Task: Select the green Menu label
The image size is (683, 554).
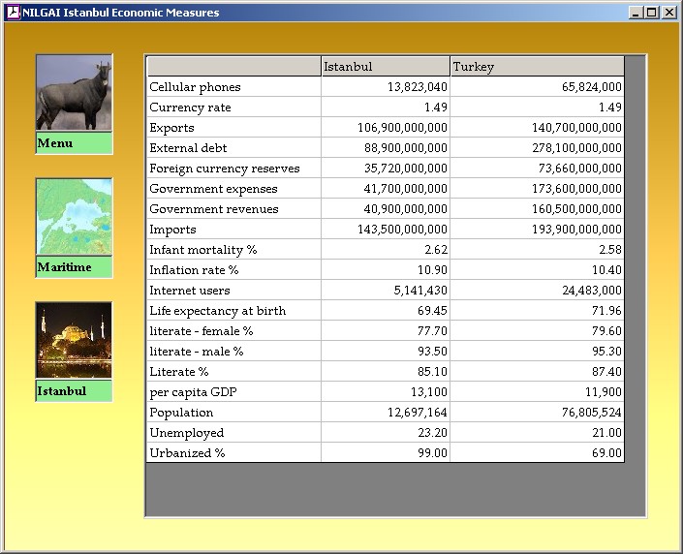Action: [74, 143]
